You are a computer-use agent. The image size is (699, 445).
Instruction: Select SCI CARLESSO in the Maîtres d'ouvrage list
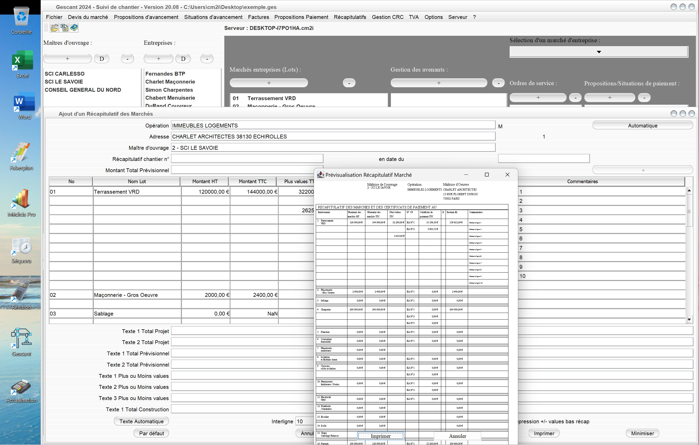[x=64, y=74]
